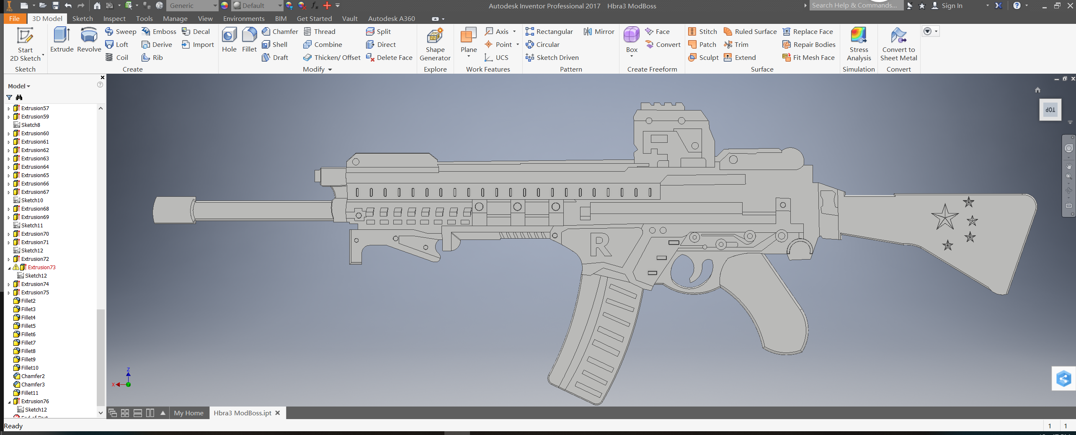Switch to the My Home tab
Image resolution: width=1076 pixels, height=435 pixels.
tap(188, 413)
